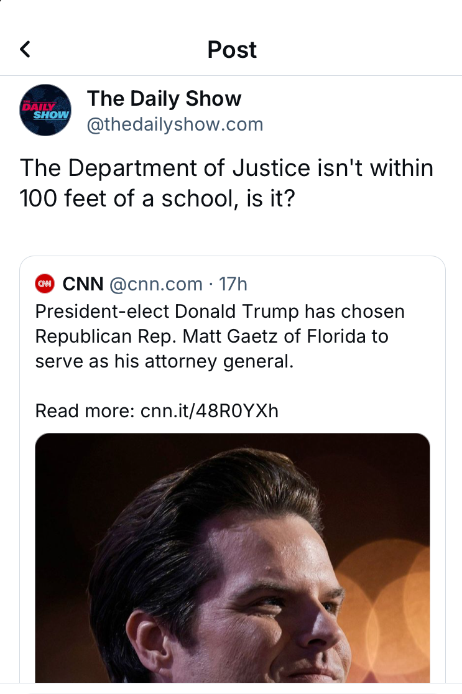Open The Daily Show profile avatar
Image resolution: width=462 pixels, height=694 pixels.
tap(46, 110)
